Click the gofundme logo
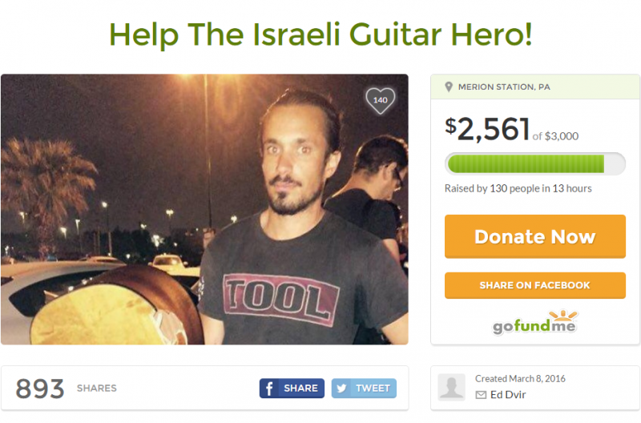The height and width of the screenshot is (423, 641). (534, 322)
